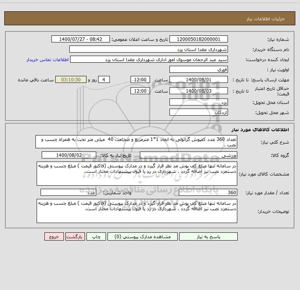Click the goods specification text area
Screen dimensions: 300x290
[137, 174]
